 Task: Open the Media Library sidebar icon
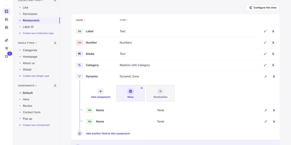[x=6, y=19]
